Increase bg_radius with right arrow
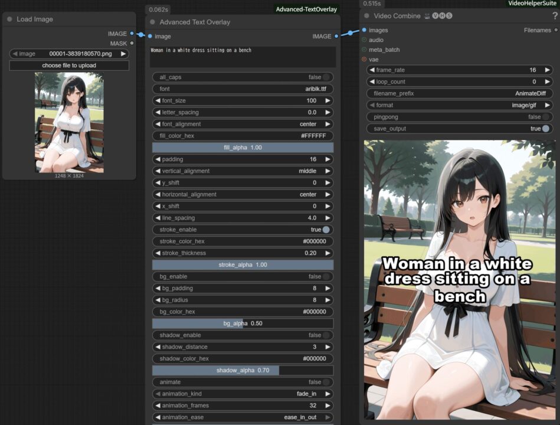This screenshot has height=425, width=560. [328, 300]
